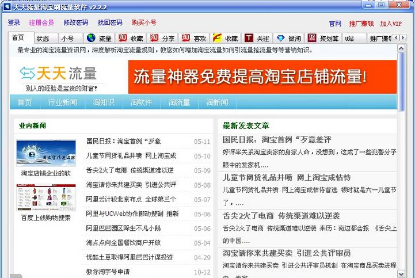Click the vertical scrollbar thumb
The image size is (415, 278).
(x=401, y=82)
